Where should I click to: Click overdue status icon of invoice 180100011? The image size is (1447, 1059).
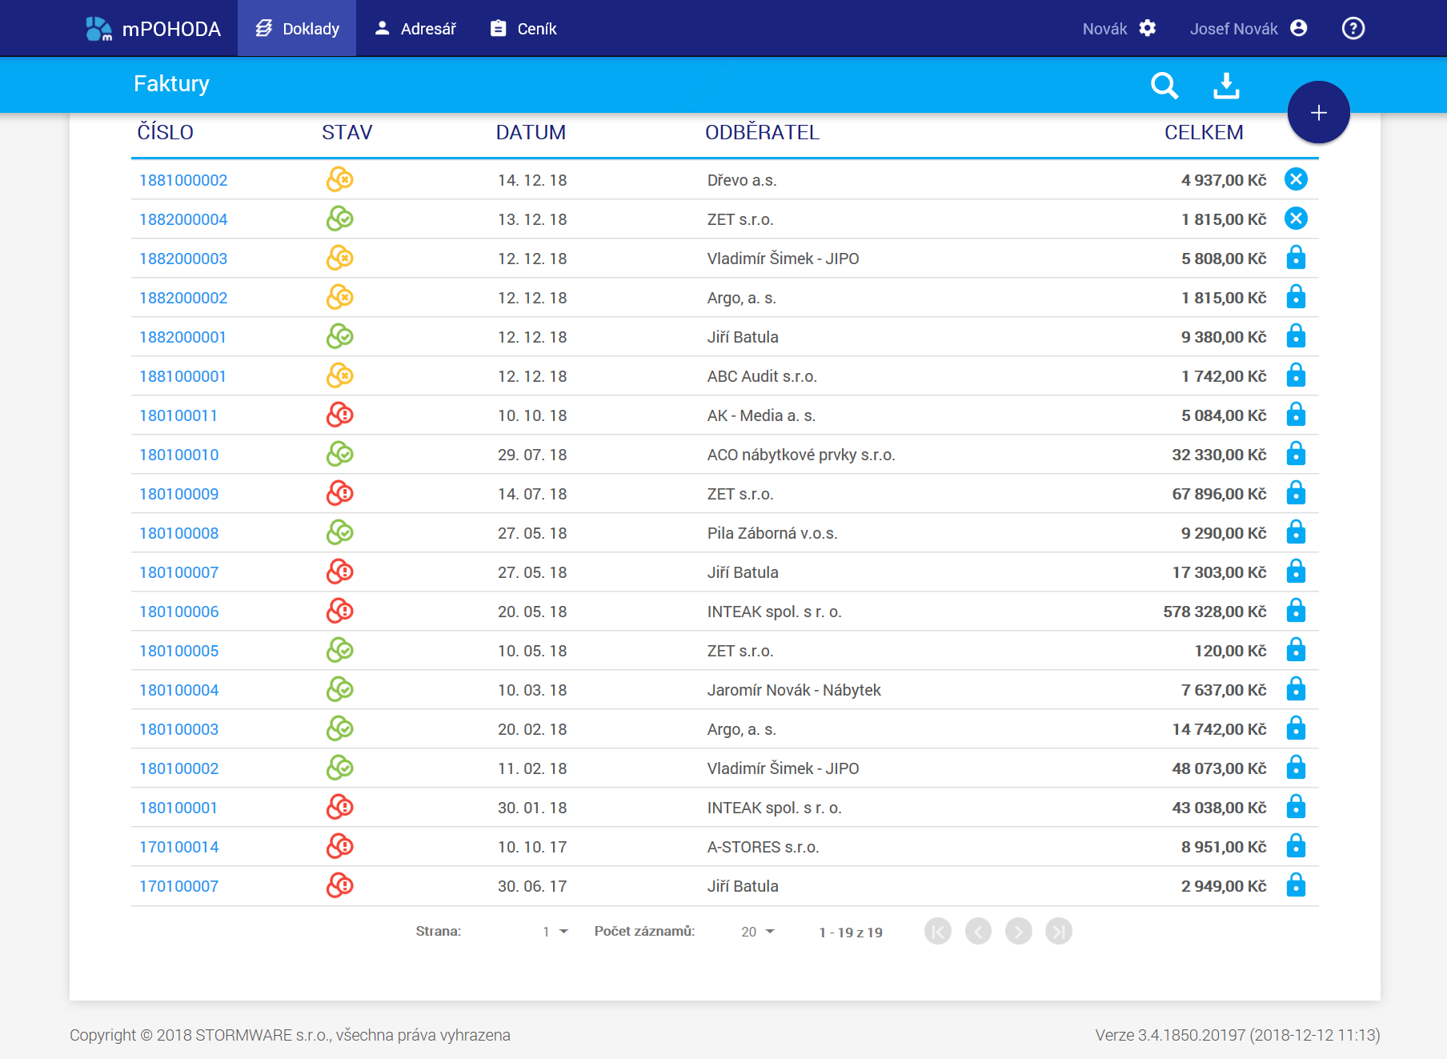[x=340, y=415]
